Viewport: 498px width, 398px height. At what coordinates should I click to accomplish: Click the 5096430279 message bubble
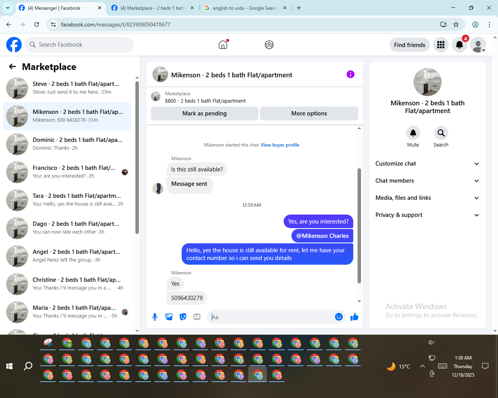click(187, 298)
